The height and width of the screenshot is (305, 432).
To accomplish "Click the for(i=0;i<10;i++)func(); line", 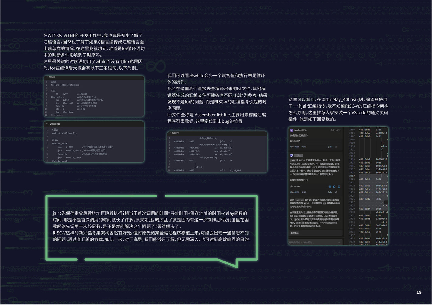I will click(x=65, y=85).
